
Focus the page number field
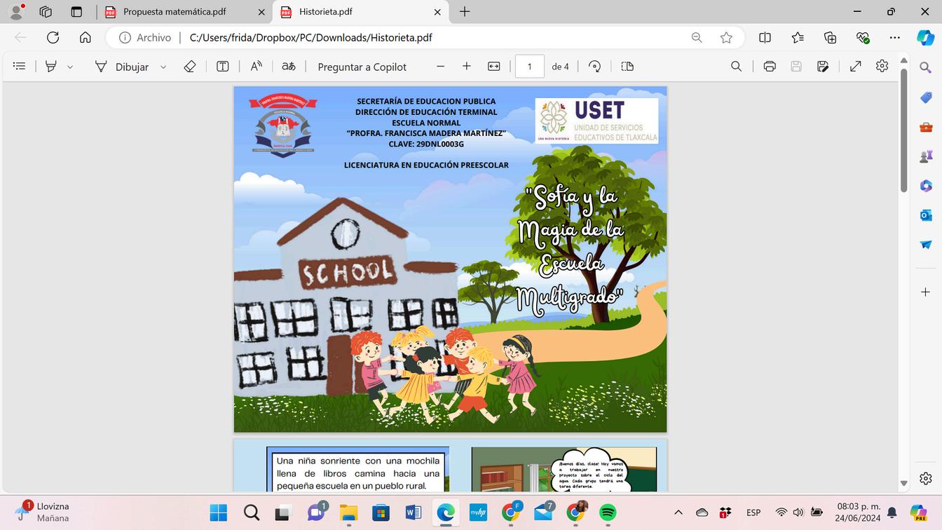[x=530, y=67]
